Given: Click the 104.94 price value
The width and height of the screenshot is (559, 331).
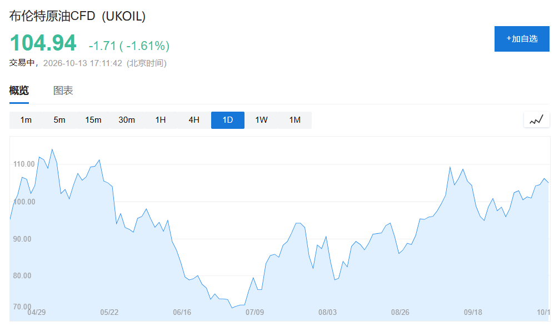Looking at the screenshot, I should point(43,43).
